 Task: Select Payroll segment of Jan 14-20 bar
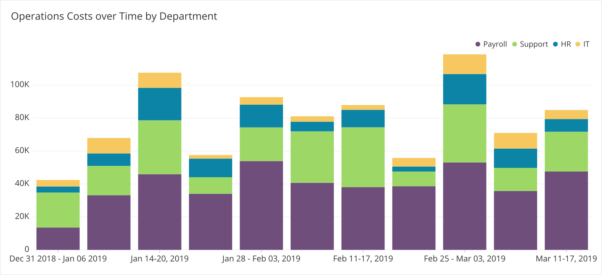click(x=160, y=212)
